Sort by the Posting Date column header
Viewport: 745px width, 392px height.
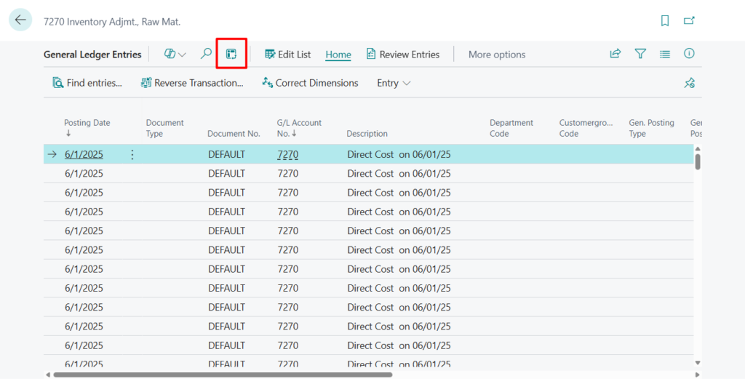coord(87,123)
